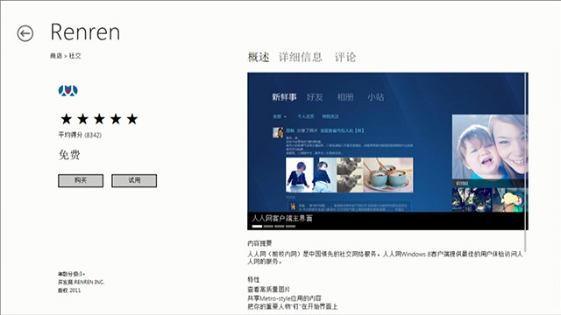Select the fourth screenshot indicator bar

coord(290,227)
